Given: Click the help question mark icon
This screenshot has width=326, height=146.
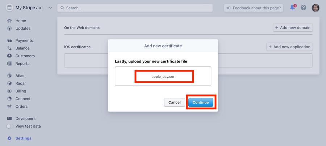Looking at the screenshot, I should click(x=304, y=8).
